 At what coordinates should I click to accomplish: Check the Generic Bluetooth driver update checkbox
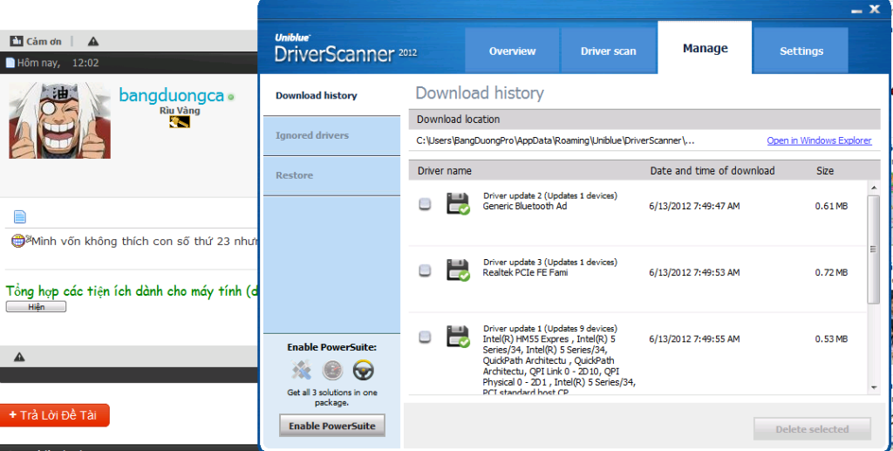click(x=425, y=204)
